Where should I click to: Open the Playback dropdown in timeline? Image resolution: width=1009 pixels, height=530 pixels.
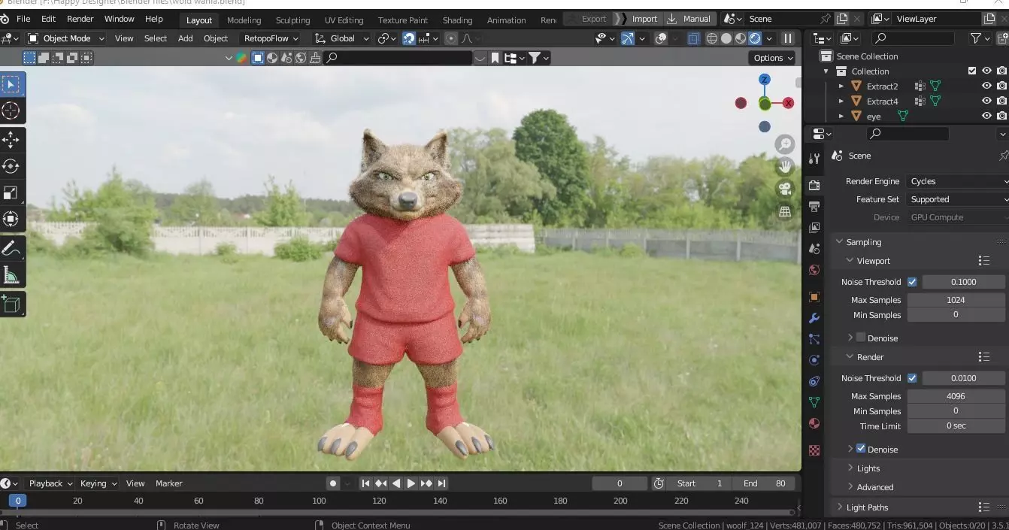pos(50,483)
